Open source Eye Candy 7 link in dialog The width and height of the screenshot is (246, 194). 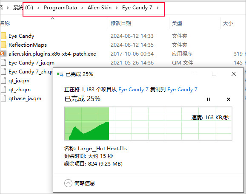(133, 90)
